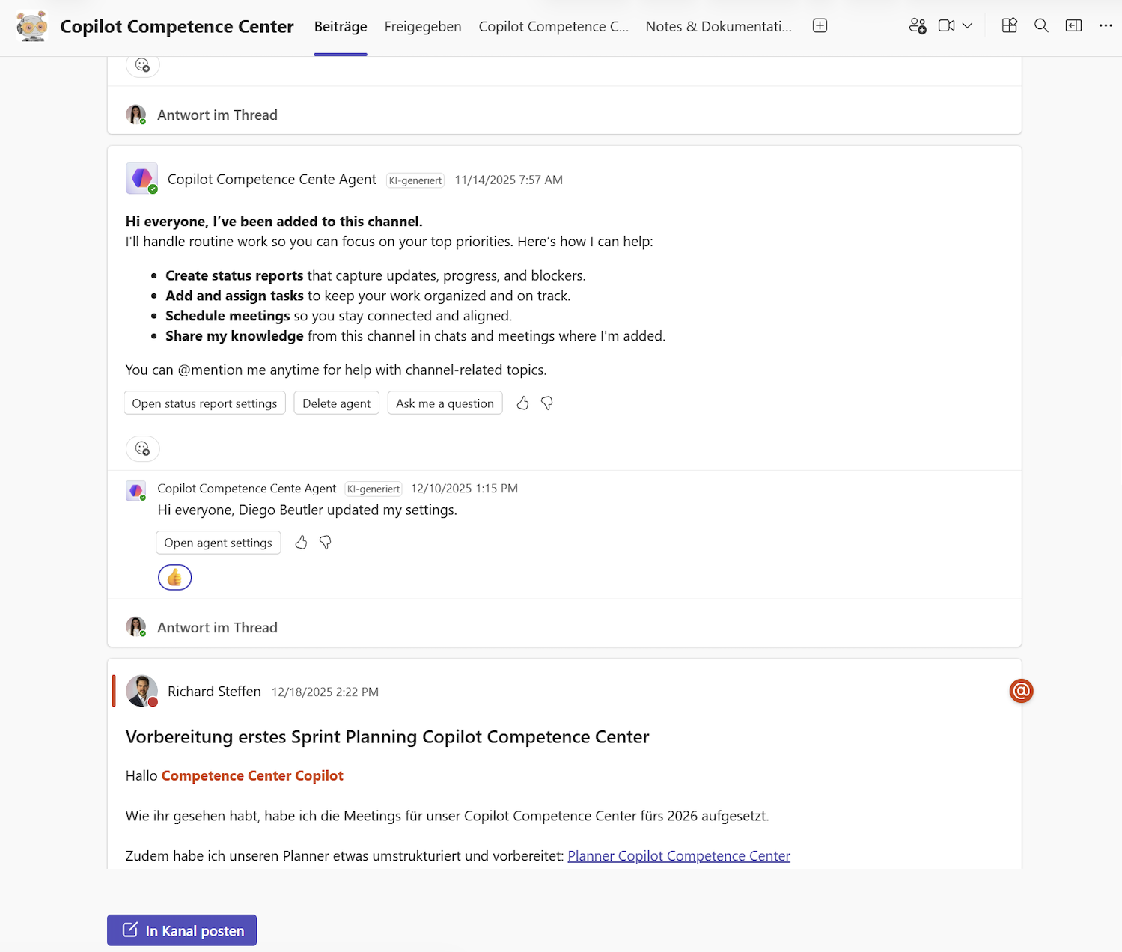Open the Notes & Dokumentation tab
This screenshot has width=1122, height=952.
(x=718, y=26)
